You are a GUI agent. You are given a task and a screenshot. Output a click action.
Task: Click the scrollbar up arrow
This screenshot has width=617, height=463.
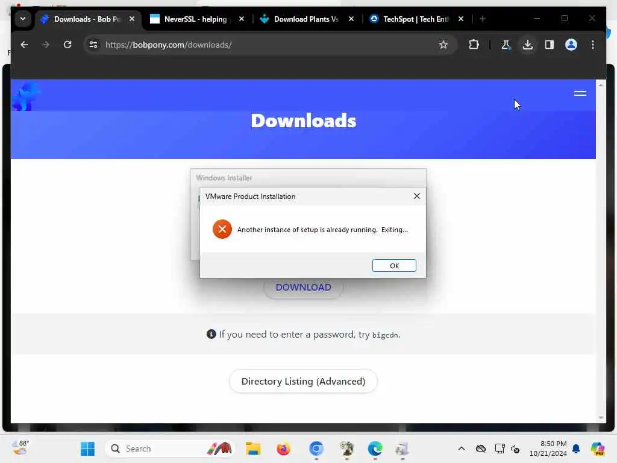pos(601,85)
